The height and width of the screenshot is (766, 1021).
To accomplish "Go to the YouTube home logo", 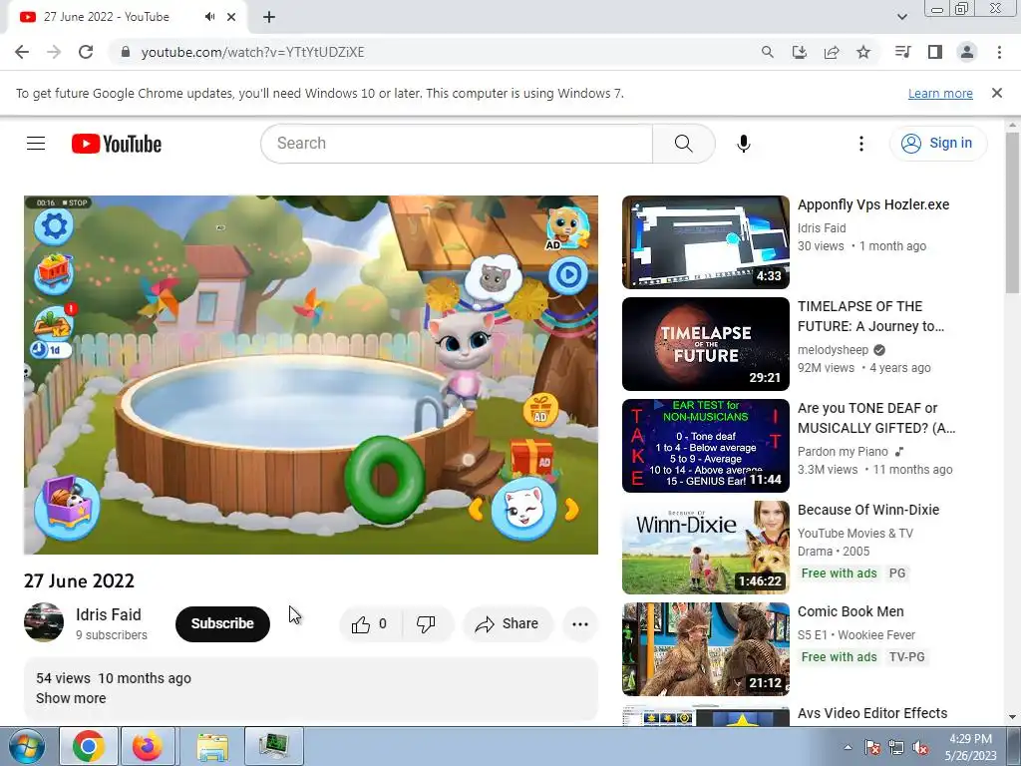I will tap(117, 144).
